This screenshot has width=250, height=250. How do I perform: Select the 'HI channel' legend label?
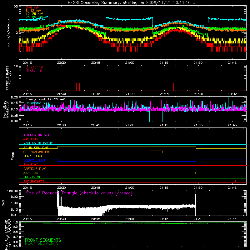pos(34,71)
